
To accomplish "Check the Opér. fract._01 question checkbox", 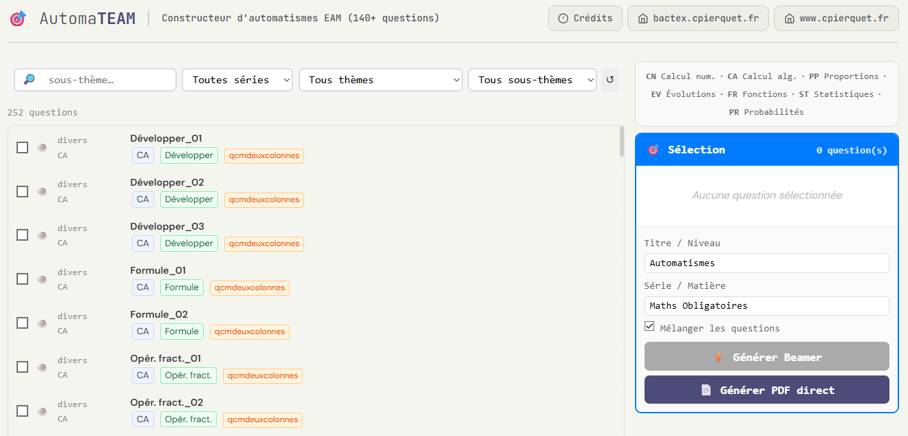I will (23, 367).
